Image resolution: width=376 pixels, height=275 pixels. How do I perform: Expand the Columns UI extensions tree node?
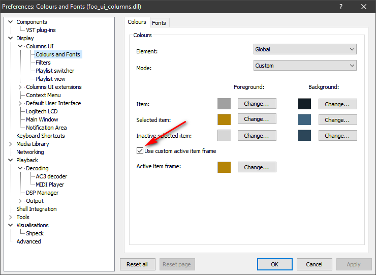click(x=21, y=87)
